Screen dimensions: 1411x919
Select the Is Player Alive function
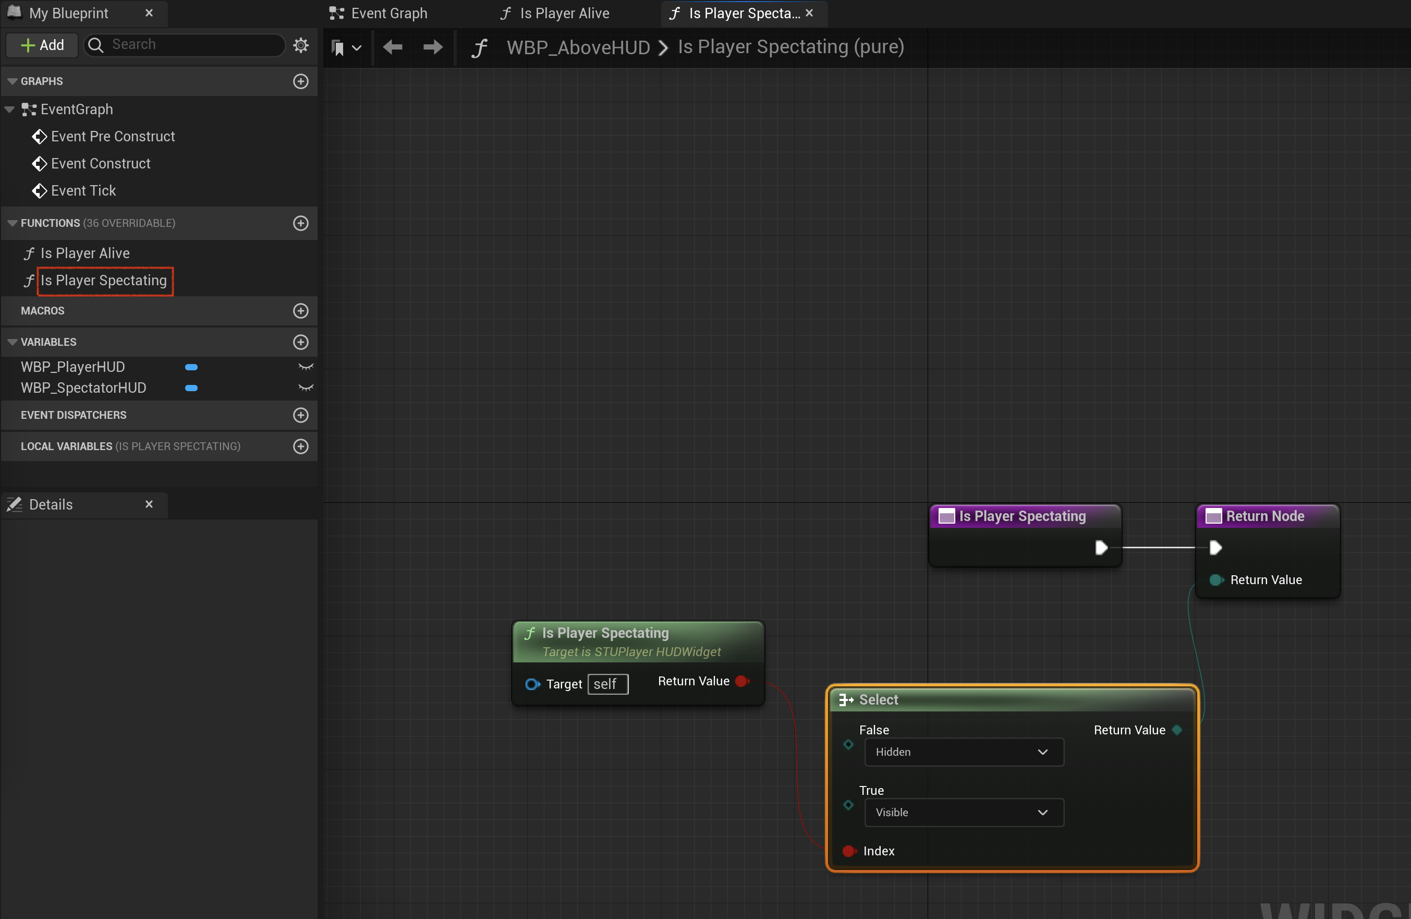pyautogui.click(x=85, y=253)
